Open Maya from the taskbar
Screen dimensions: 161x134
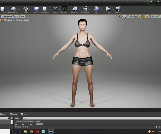(43, 132)
